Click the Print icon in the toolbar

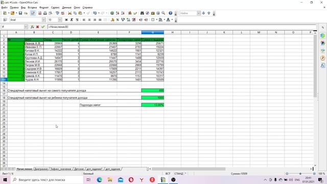pos(45,13)
